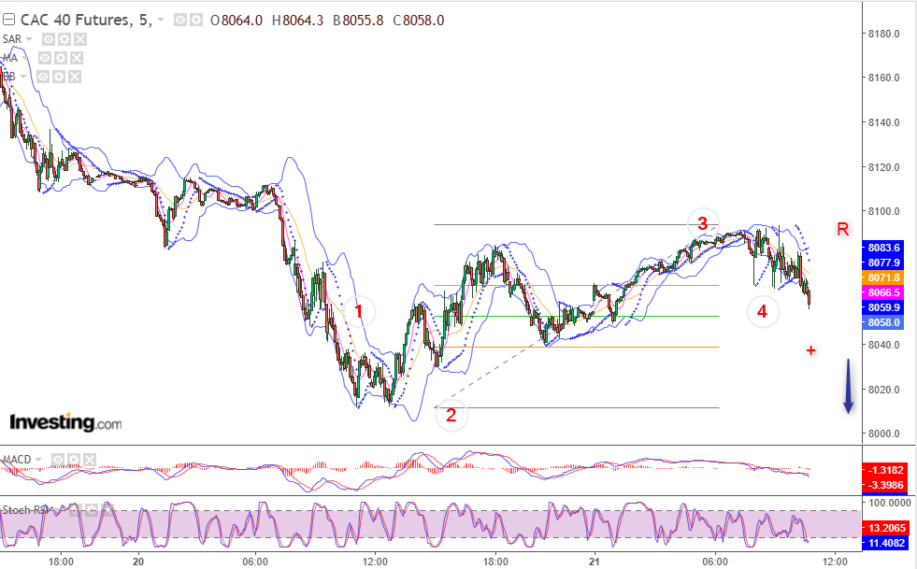Click the open price value O 8064.0
Viewport: 917px width, 569px height.
click(236, 21)
